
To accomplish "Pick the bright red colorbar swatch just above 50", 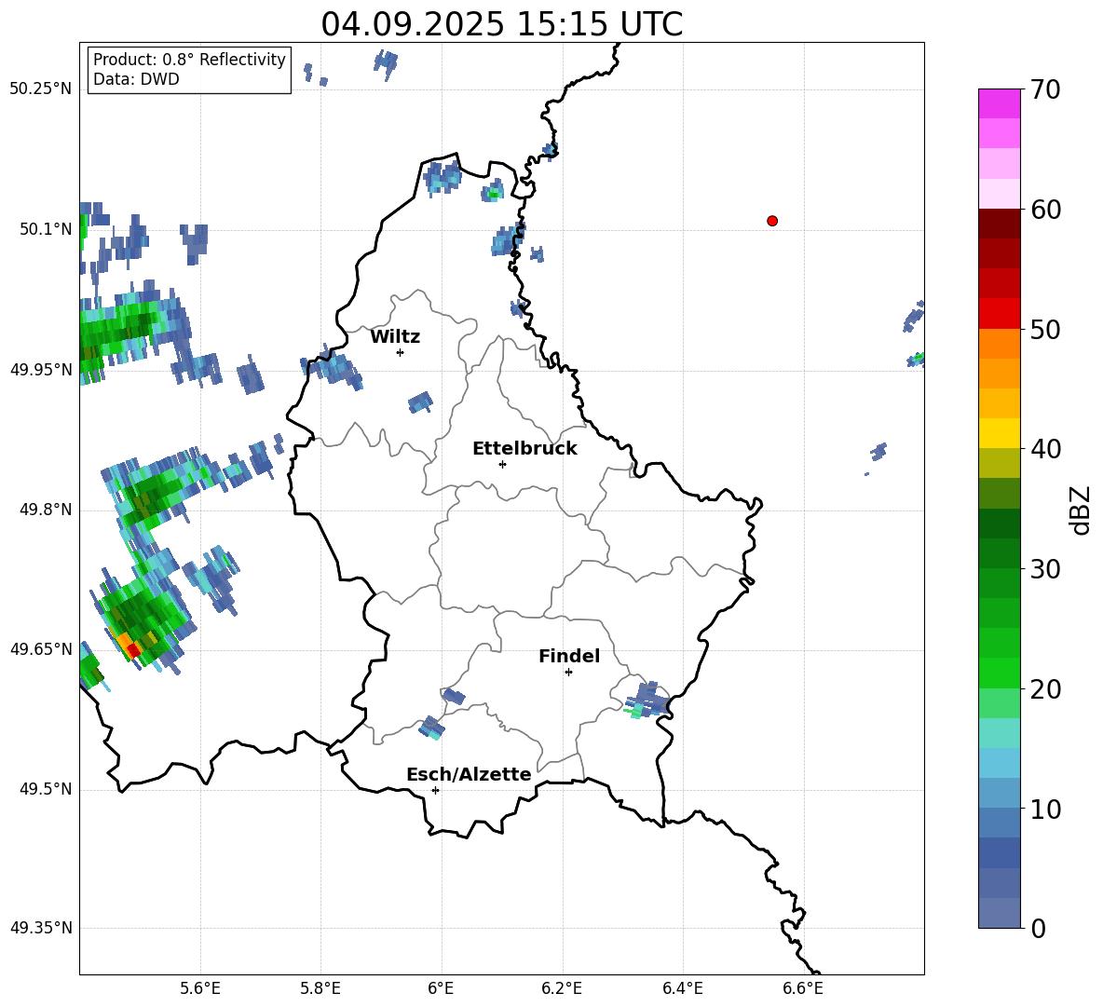I will [999, 314].
